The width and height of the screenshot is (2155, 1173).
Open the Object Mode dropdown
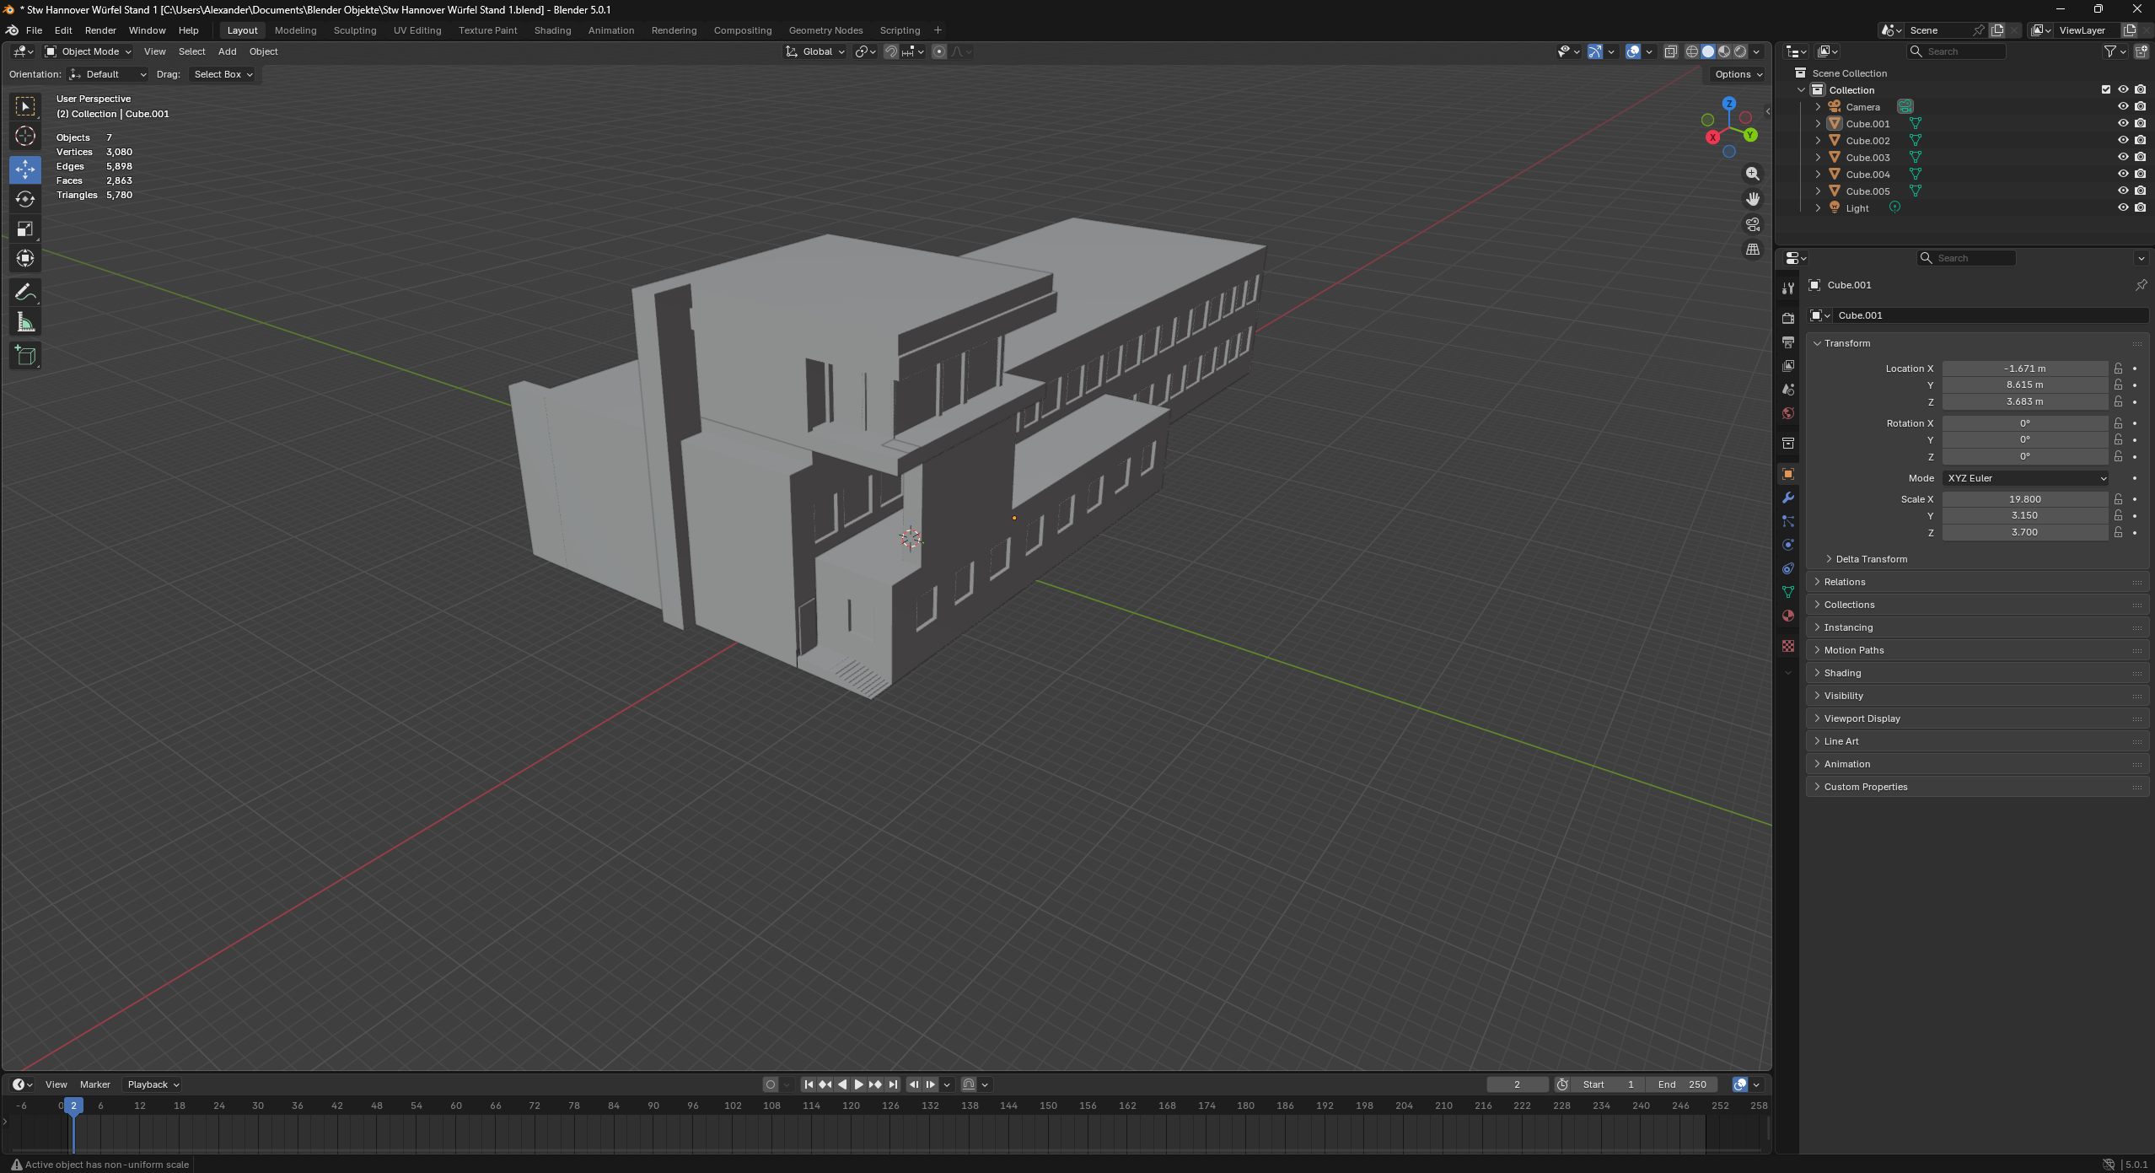pos(89,51)
